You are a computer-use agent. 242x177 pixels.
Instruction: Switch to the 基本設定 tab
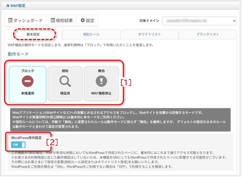33,34
